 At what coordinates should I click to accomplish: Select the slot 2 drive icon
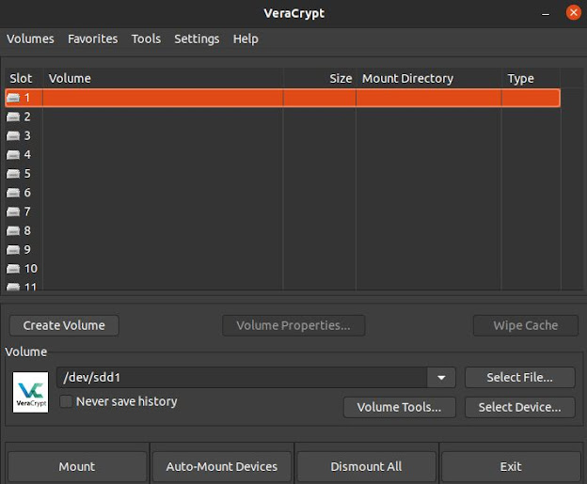(13, 117)
